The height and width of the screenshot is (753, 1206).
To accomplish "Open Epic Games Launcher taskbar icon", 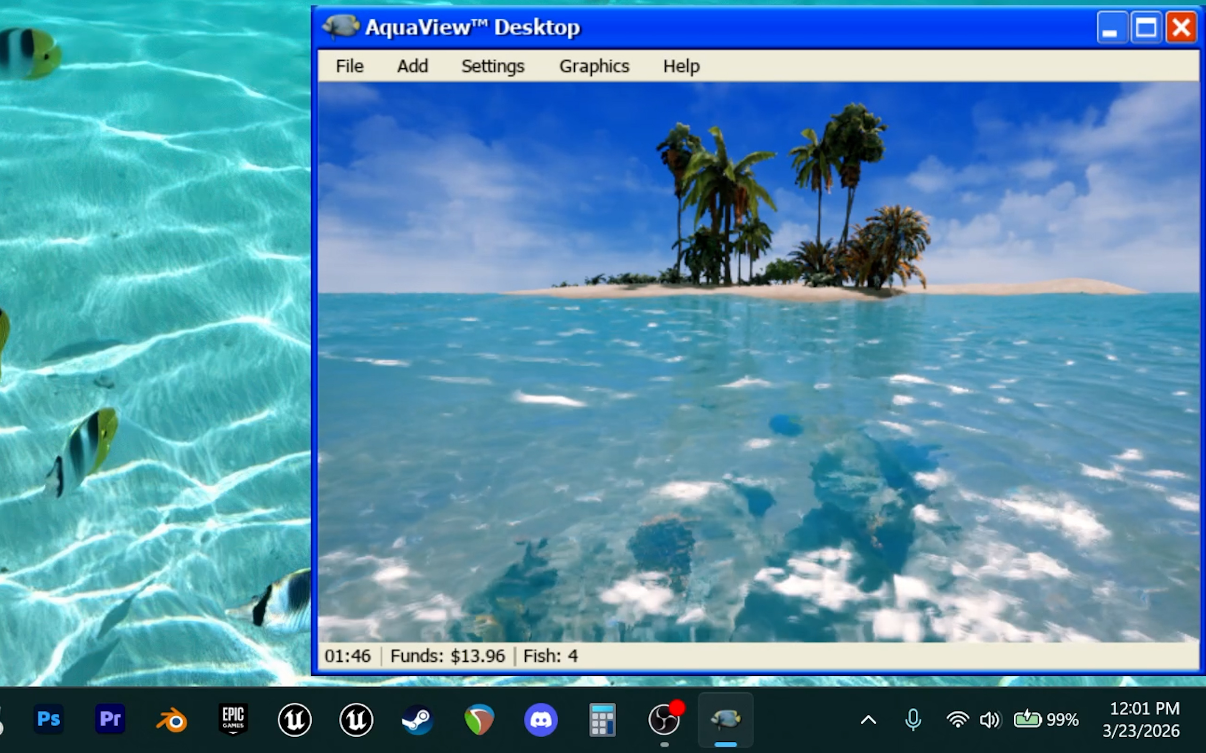I will [x=233, y=719].
